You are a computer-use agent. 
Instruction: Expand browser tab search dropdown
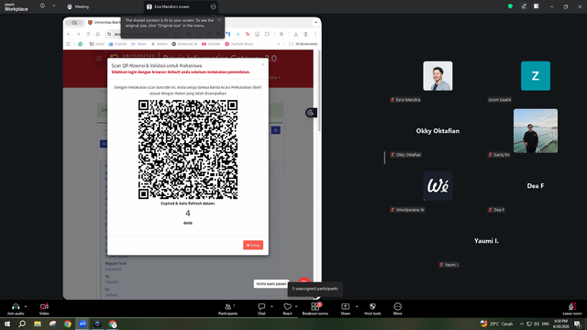click(x=316, y=22)
